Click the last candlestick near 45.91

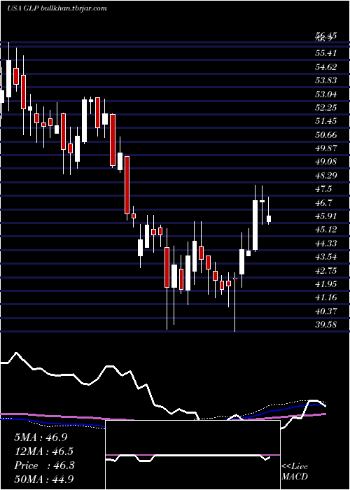(268, 218)
